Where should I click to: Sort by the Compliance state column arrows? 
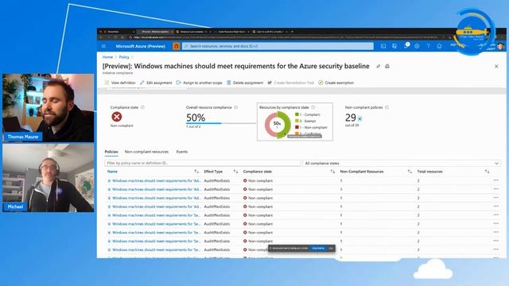click(332, 172)
